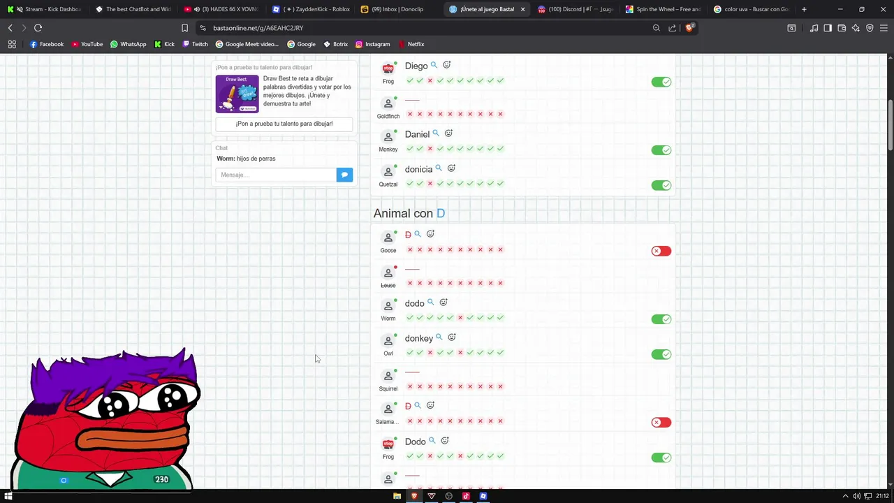Viewport: 894px width, 503px height.
Task: Open emoji reaction for Diego answer
Action: (x=447, y=65)
